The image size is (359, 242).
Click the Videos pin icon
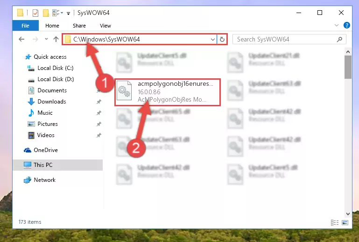[x=99, y=135]
